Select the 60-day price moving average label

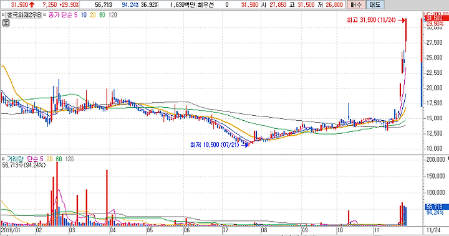(x=102, y=15)
